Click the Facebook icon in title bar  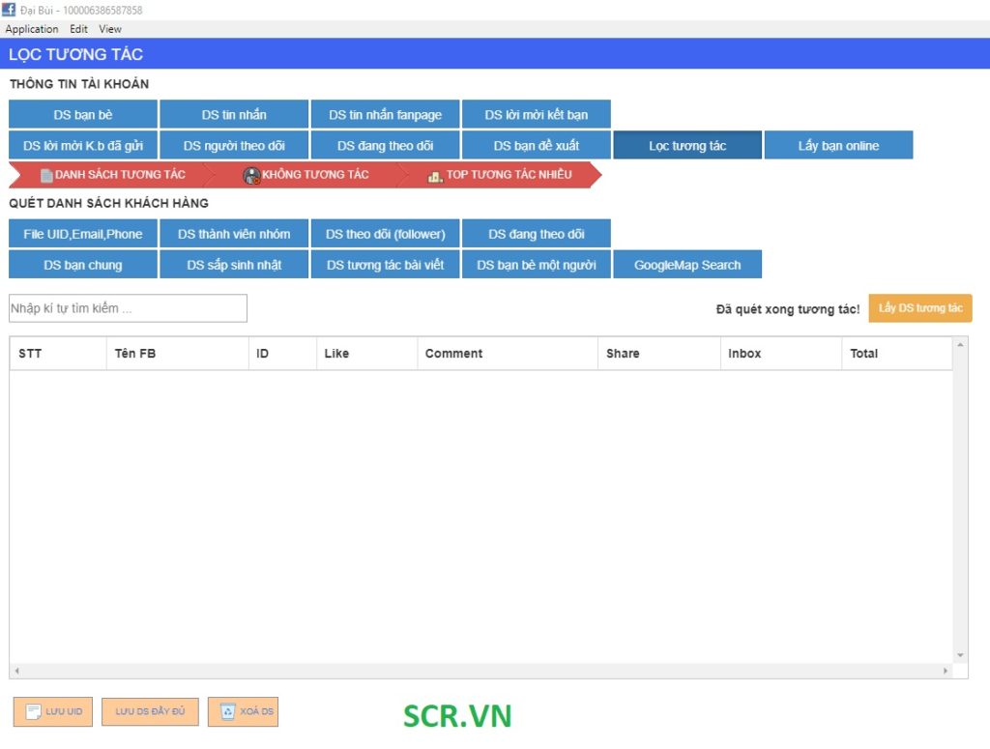point(9,10)
